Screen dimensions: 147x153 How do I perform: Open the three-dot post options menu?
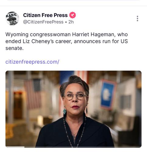click(137, 18)
